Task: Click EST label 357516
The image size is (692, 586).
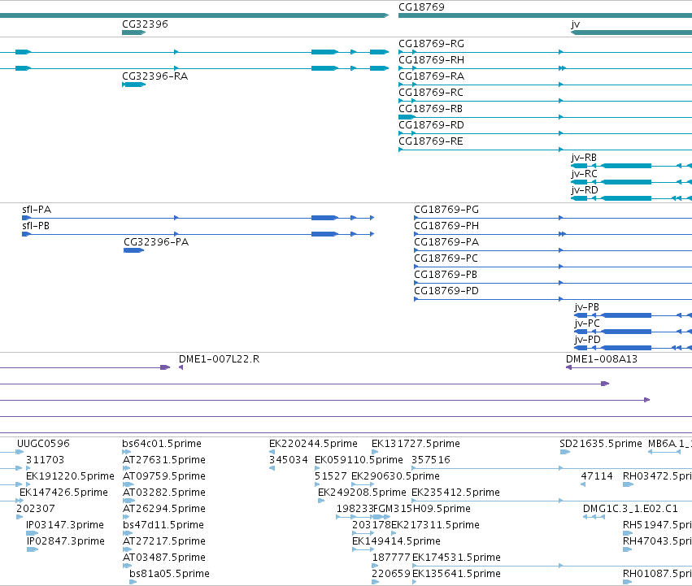Action: (431, 460)
